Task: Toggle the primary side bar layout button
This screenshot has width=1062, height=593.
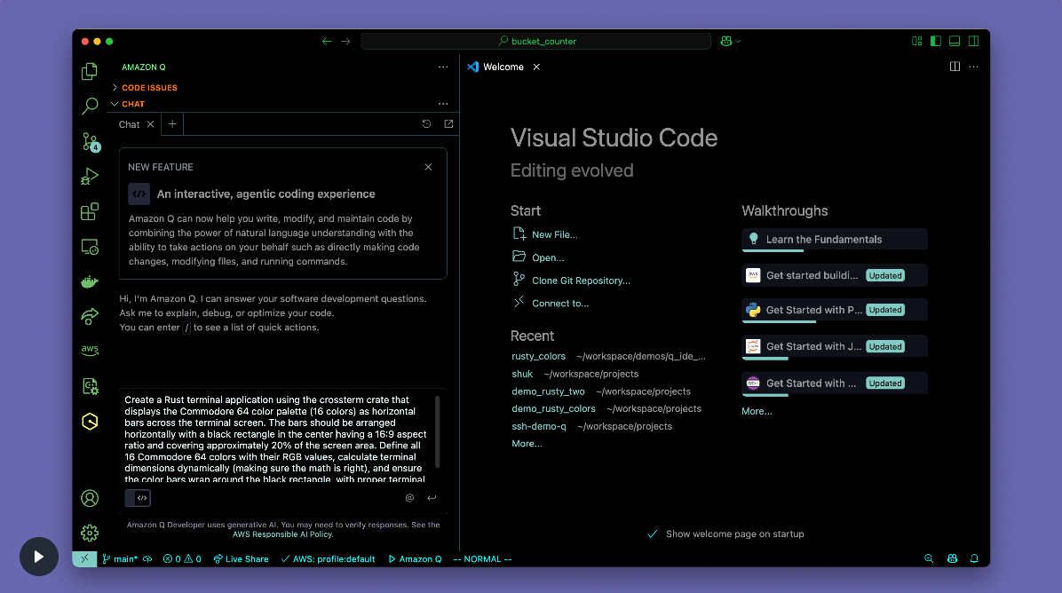Action: [x=936, y=41]
